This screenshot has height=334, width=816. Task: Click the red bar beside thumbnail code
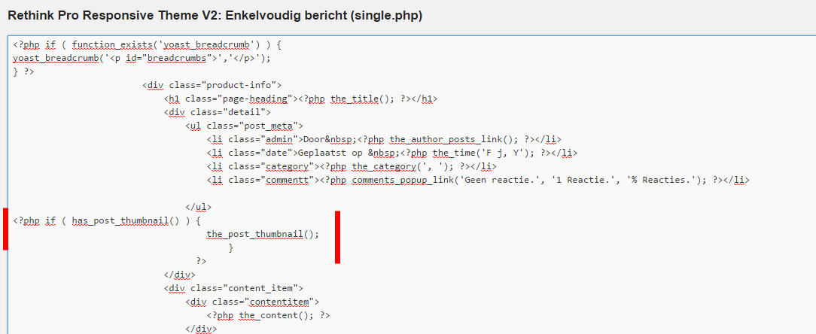pos(338,237)
